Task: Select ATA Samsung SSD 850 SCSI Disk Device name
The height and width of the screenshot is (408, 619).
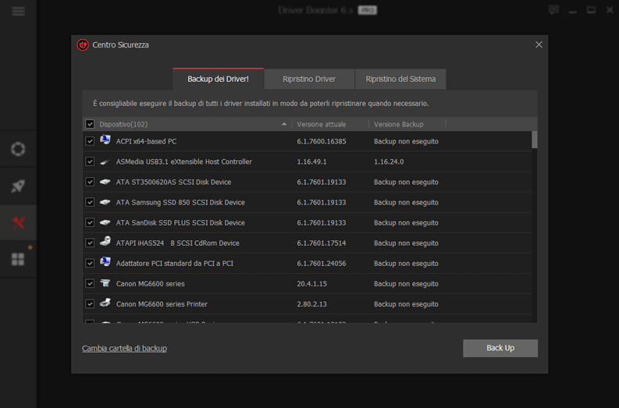Action: [180, 202]
